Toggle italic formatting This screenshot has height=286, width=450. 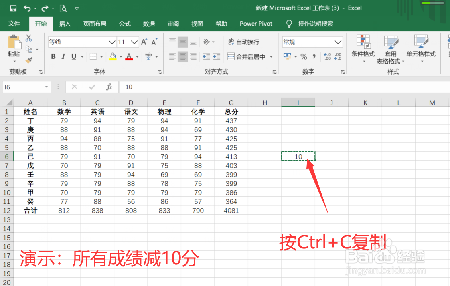click(63, 56)
